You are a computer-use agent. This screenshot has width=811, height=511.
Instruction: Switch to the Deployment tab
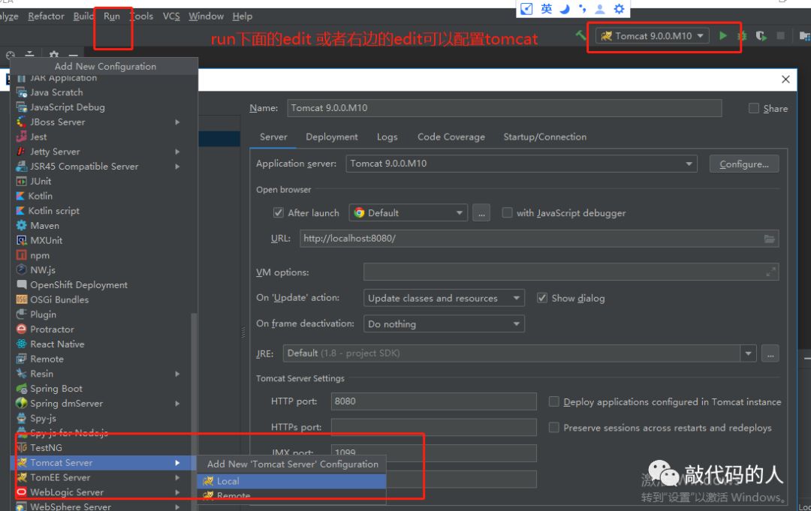(332, 137)
